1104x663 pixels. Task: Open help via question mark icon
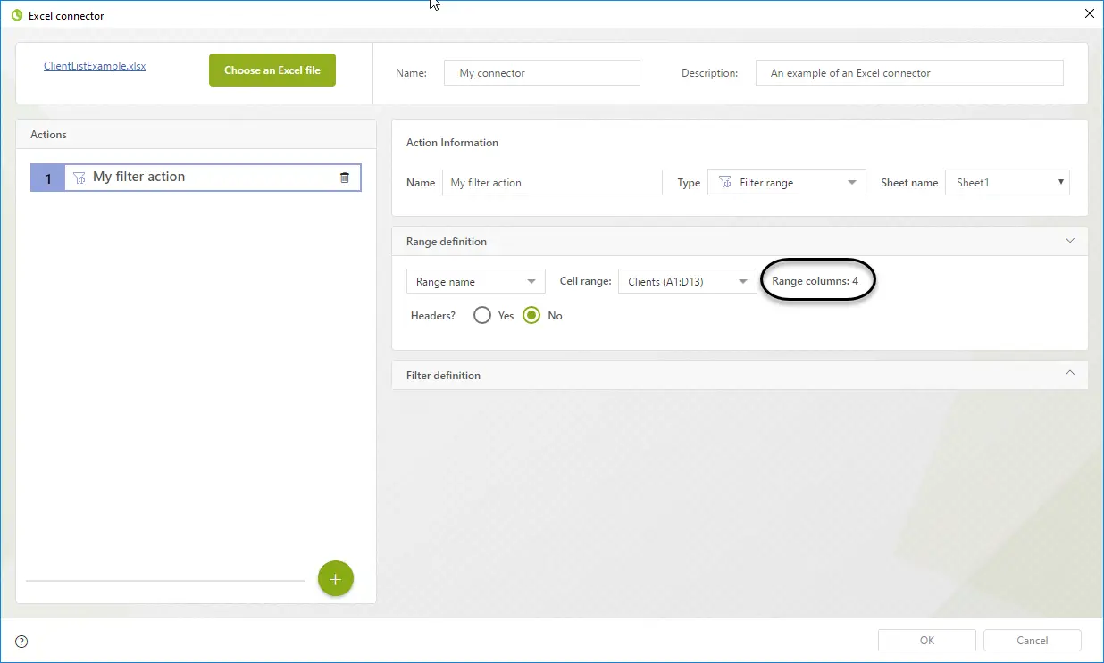tap(22, 641)
